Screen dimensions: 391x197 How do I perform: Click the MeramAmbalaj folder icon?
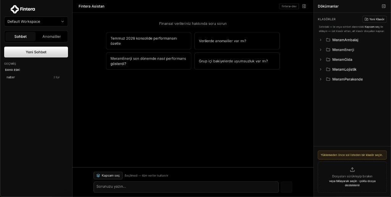pos(328,40)
